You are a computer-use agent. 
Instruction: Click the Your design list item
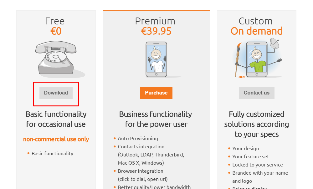click(245, 148)
